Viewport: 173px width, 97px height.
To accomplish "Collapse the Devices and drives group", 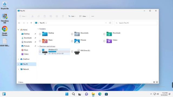I will tap(38, 47).
